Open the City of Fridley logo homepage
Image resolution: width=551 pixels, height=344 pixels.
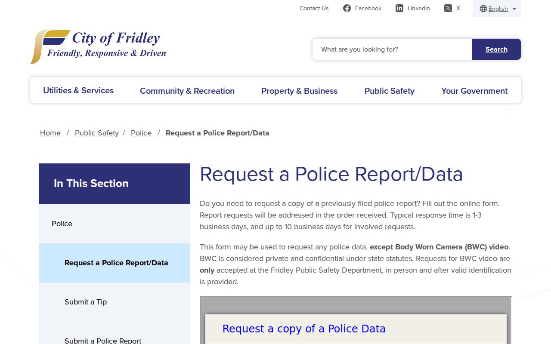(x=99, y=46)
